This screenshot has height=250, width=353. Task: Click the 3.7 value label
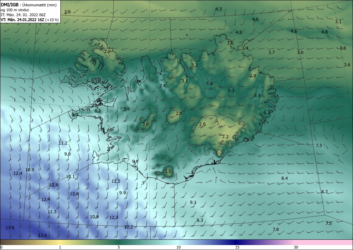pos(272,53)
